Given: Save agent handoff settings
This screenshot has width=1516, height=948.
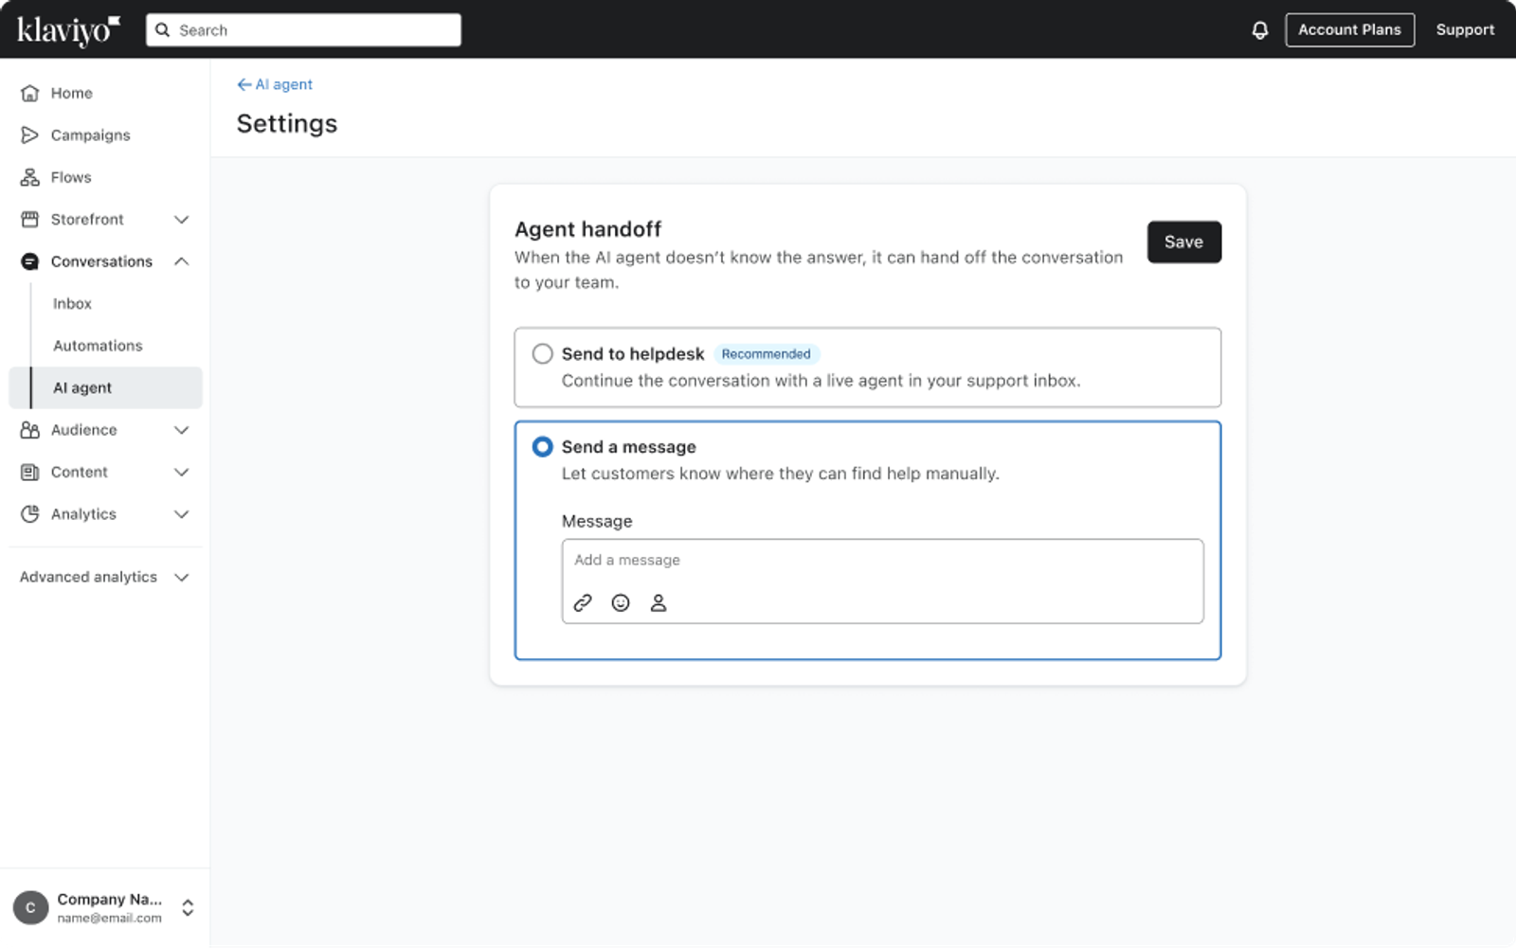Looking at the screenshot, I should click(1183, 242).
